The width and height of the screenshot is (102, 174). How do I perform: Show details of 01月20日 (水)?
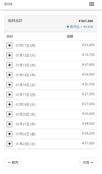tap(9, 114)
